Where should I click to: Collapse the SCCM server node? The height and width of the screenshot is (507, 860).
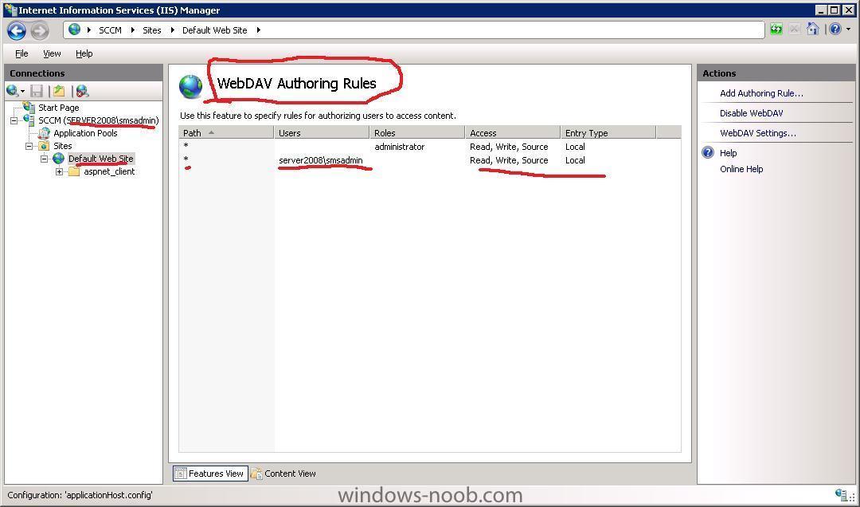[14, 120]
